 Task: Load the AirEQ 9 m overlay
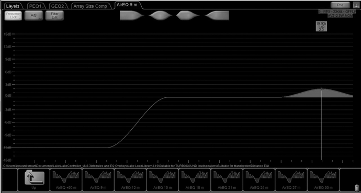click(x=98, y=180)
